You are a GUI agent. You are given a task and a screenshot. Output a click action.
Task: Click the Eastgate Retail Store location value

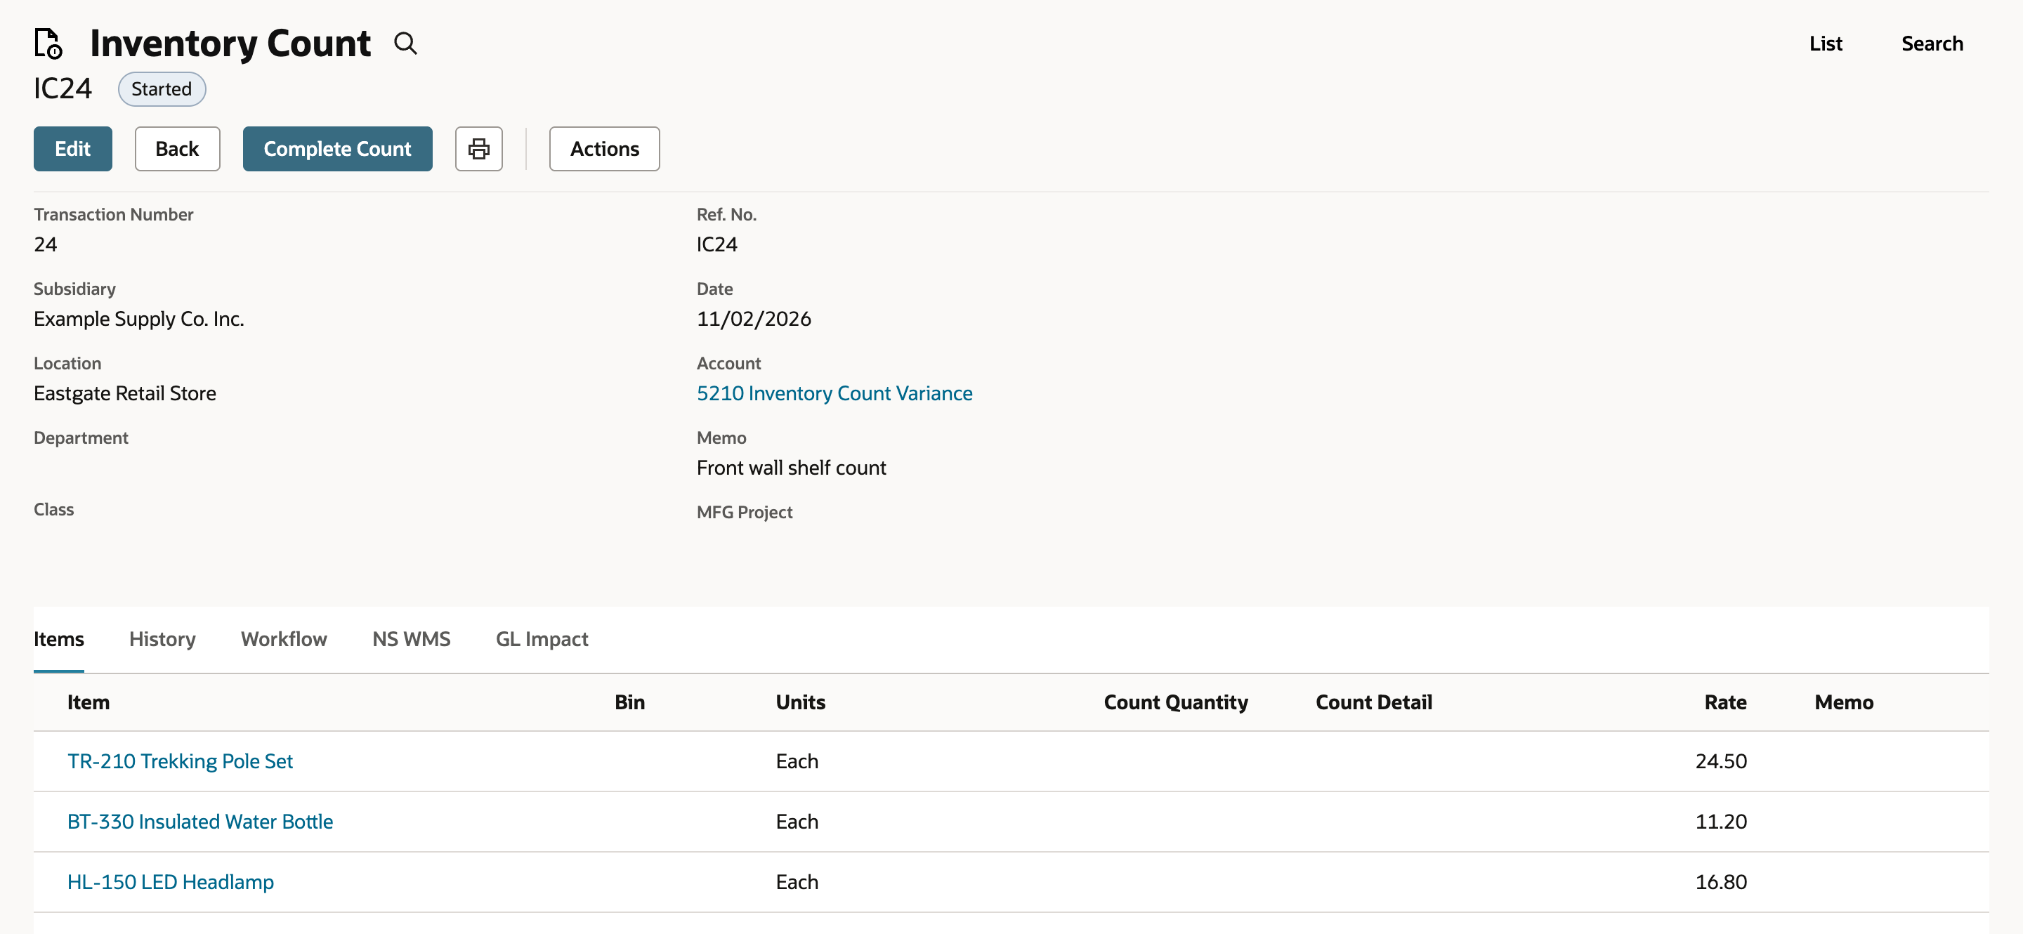[125, 393]
